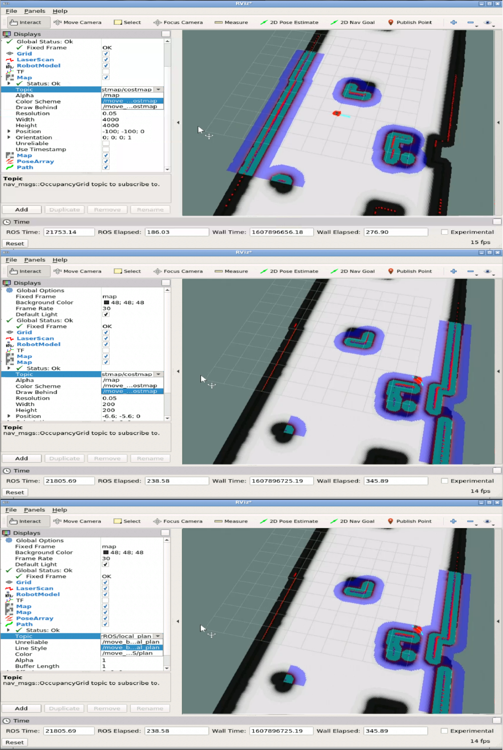The image size is (503, 750).
Task: Enable Unreliable checkbox in top RViz window
Action: point(106,143)
